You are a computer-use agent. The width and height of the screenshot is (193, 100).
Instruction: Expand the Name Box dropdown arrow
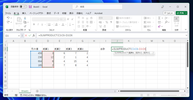pos(19,36)
